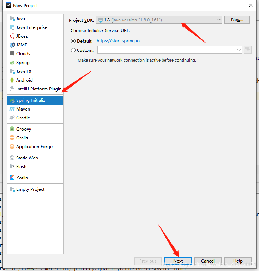Click the Java Enterprise icon
This screenshot has height=271, width=259.
tap(12, 27)
